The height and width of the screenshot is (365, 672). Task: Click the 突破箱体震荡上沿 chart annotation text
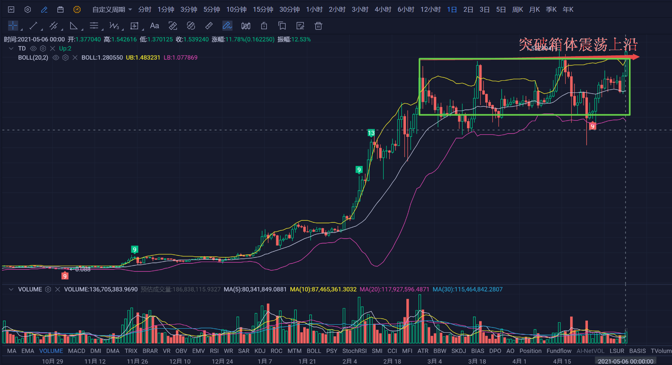click(x=578, y=44)
